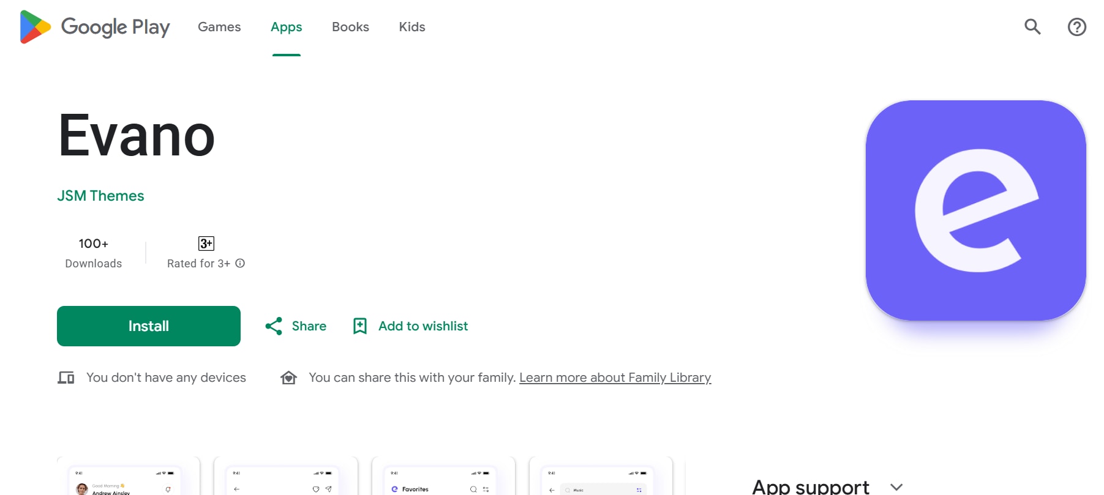Switch to the Games tab
Viewport: 1104px width, 495px height.
coord(219,27)
